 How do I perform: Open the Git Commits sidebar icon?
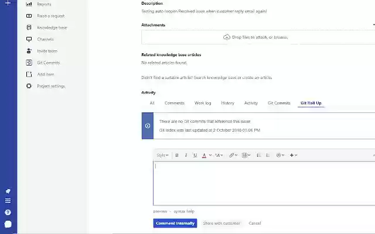[29, 63]
